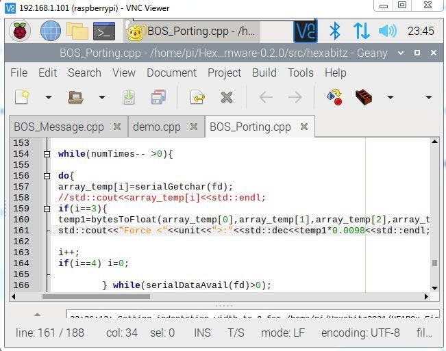Click the volume speaker tray icon

pyautogui.click(x=388, y=31)
